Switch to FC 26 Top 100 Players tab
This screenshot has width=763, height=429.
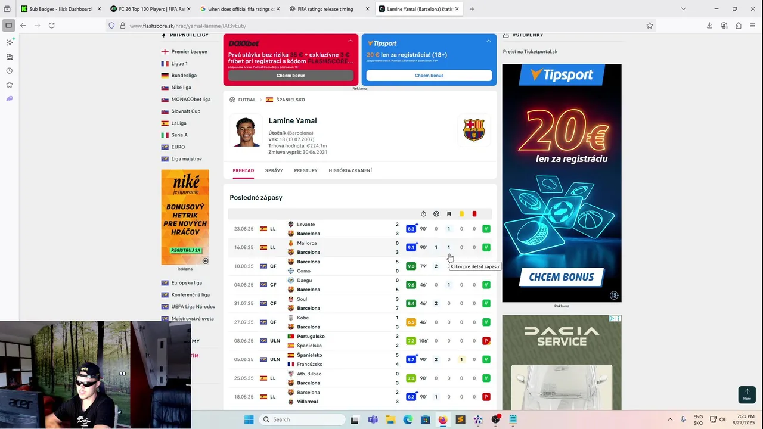pyautogui.click(x=150, y=9)
